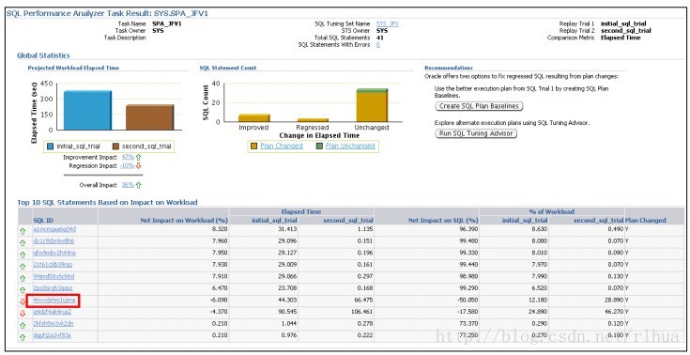Click the Unchanged bar in SQL Statement Count

tap(372, 105)
